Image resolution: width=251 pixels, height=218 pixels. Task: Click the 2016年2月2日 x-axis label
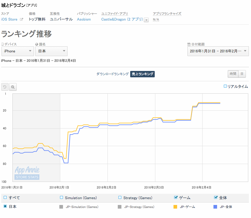coord(107,187)
